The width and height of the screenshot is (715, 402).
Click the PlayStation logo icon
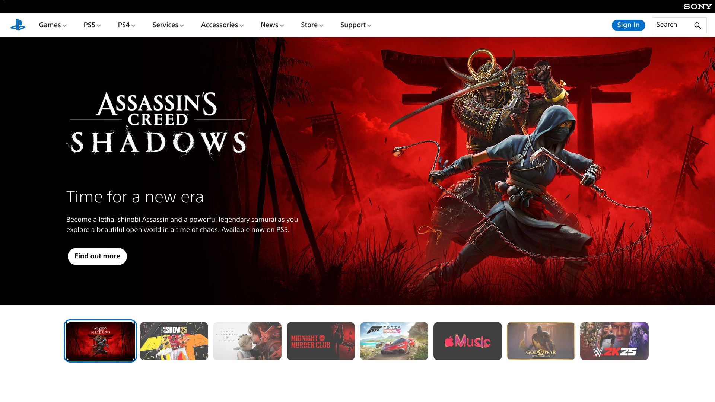click(18, 25)
